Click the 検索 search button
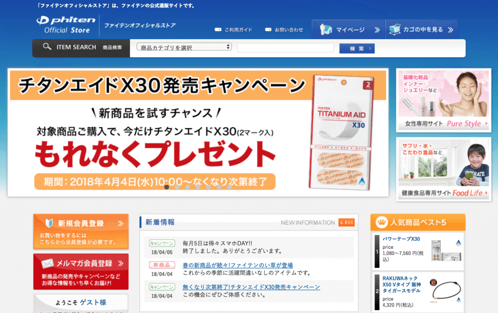Screen dimensions: 498x313 (x=357, y=49)
